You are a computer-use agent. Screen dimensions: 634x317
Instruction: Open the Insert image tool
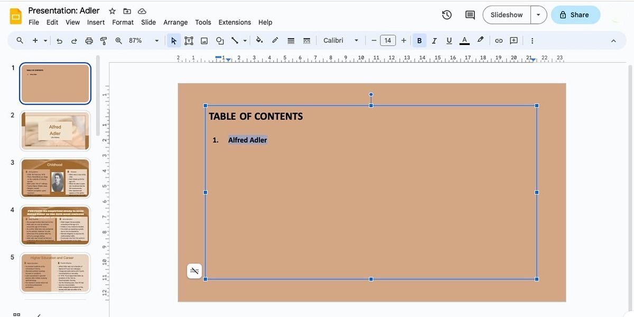204,40
